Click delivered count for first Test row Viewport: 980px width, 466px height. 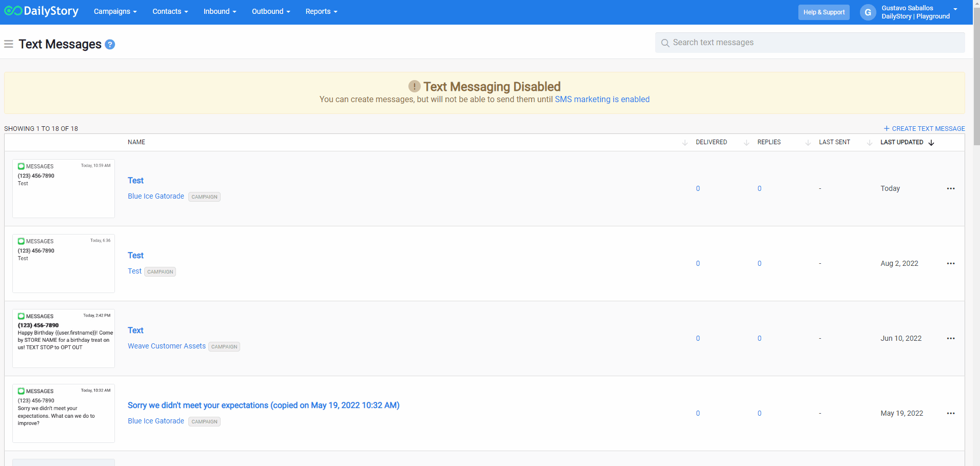point(698,188)
